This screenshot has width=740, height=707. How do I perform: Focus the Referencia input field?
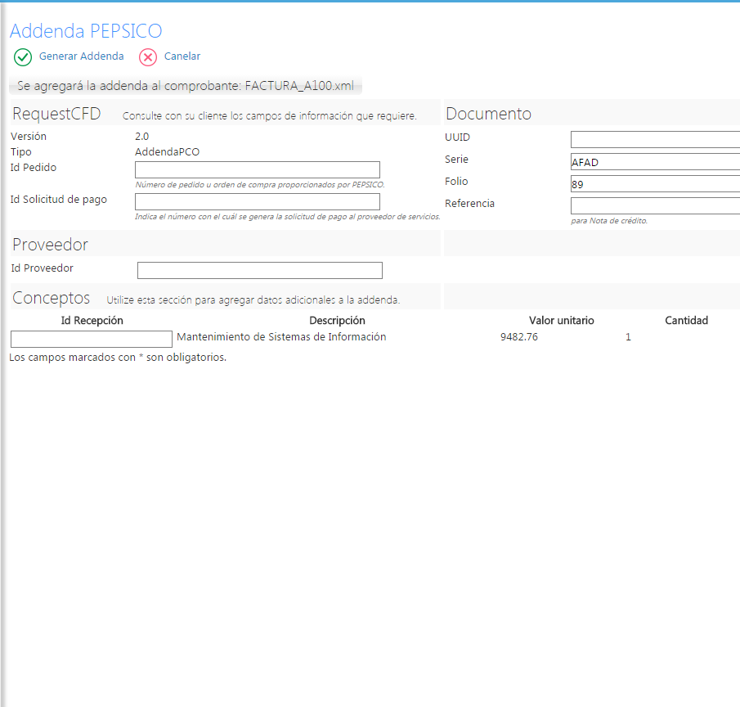coord(655,205)
